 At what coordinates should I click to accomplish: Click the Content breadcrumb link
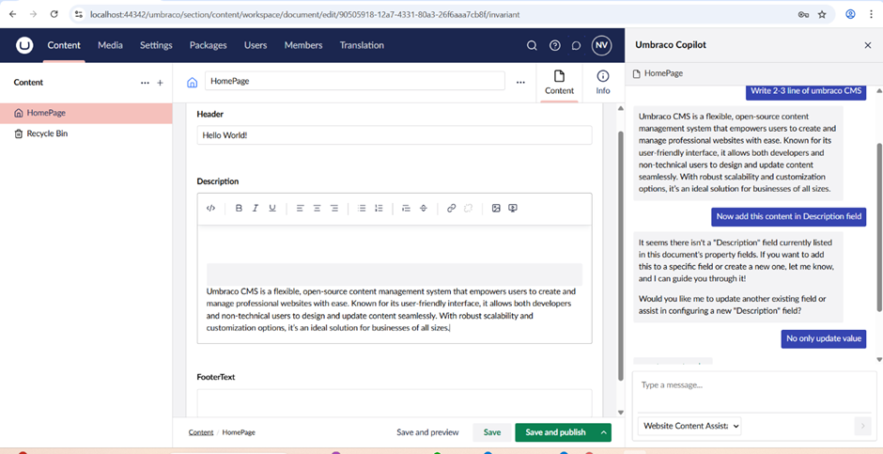coord(201,432)
